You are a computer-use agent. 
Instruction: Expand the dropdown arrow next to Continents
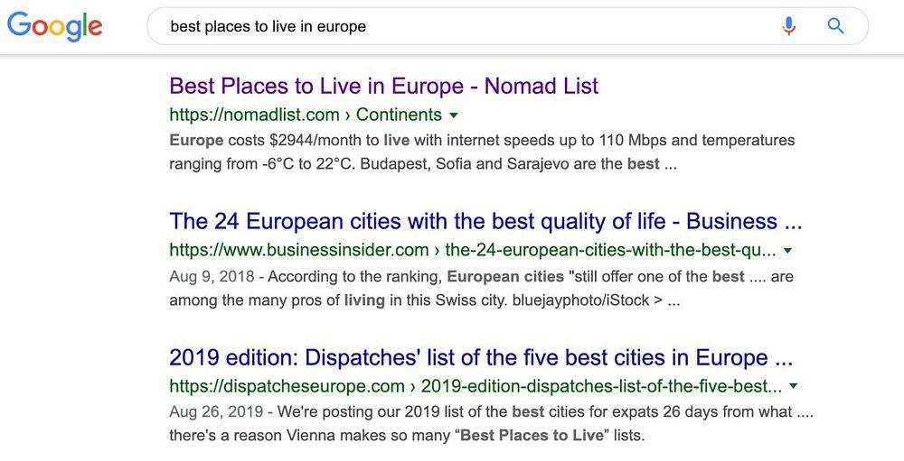[454, 115]
